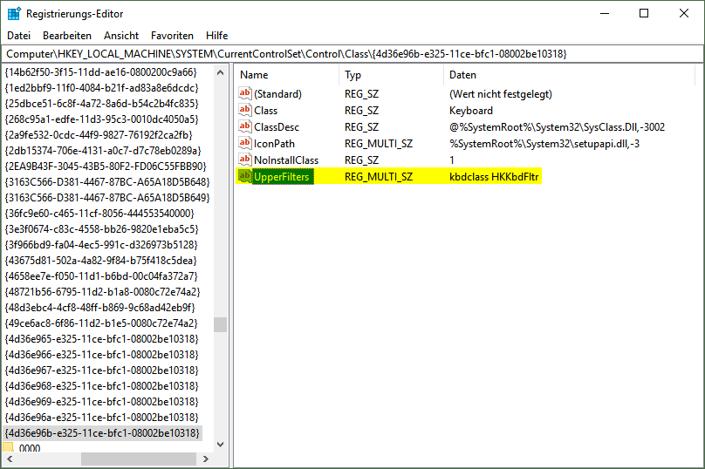The height and width of the screenshot is (469, 705).
Task: Select key {3f966bd9-fa04-4ec5-991c-d326973b5128}
Action: [101, 244]
